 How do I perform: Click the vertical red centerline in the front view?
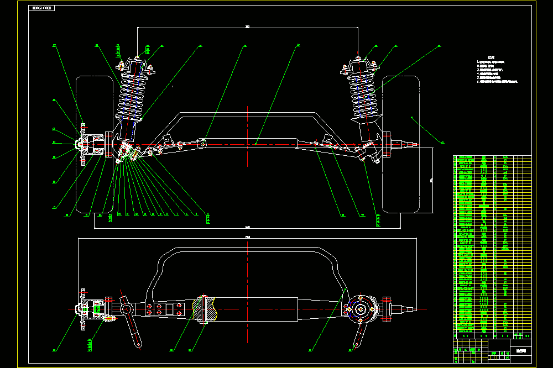pos(248,136)
